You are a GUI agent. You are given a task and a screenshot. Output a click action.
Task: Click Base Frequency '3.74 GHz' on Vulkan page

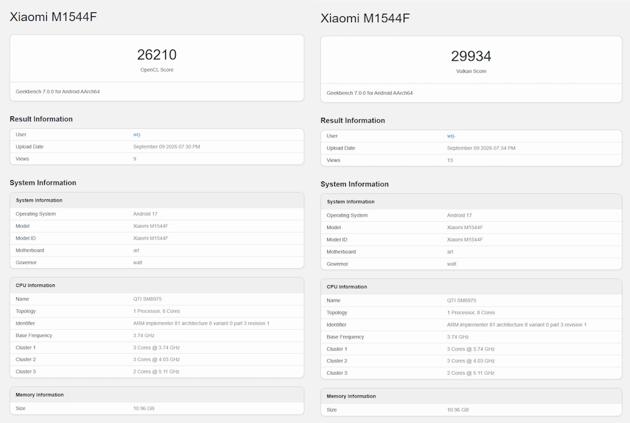pyautogui.click(x=458, y=337)
